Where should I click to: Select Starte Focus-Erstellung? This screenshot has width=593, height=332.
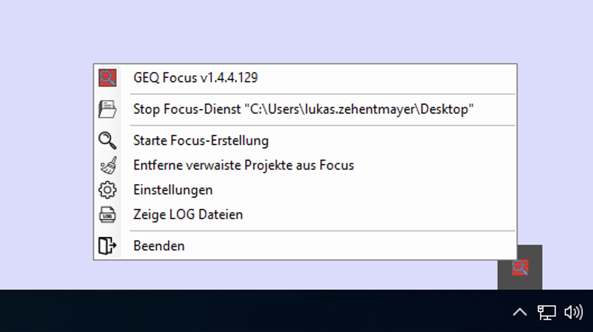(x=305, y=140)
